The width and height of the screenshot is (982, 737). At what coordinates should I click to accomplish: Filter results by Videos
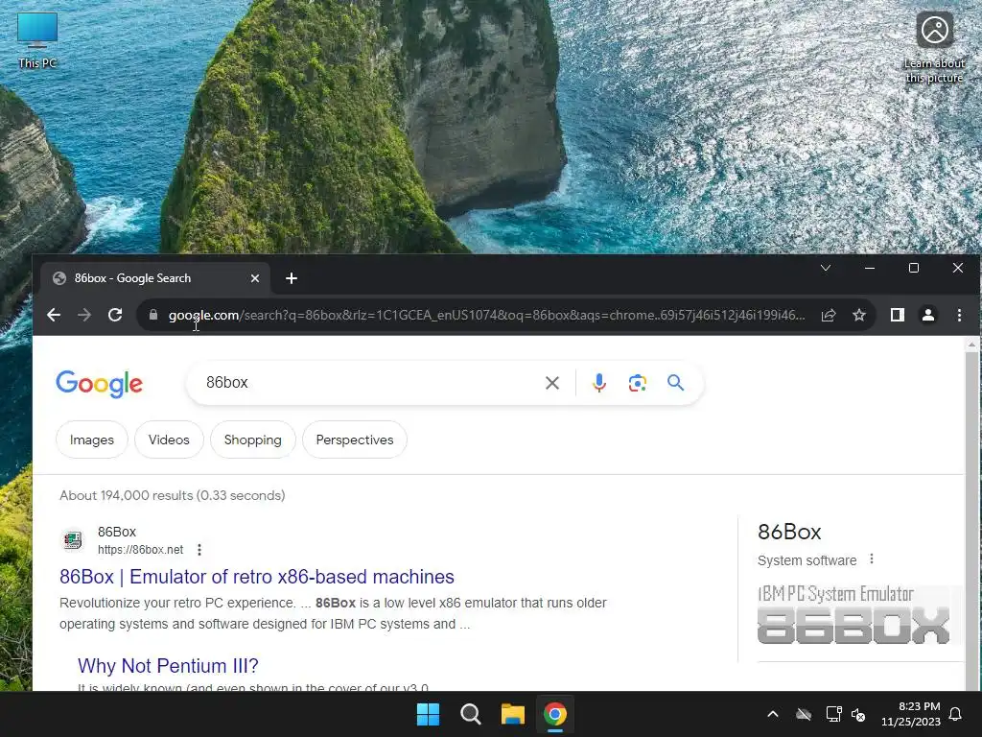[169, 440]
